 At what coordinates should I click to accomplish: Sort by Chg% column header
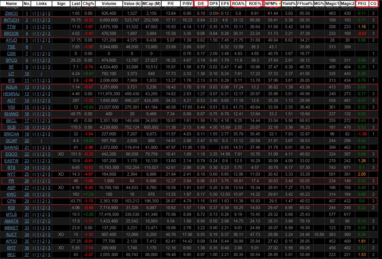(88, 4)
